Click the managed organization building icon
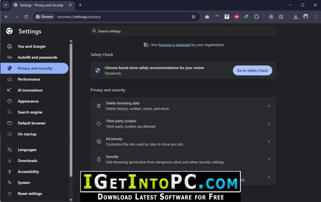 tap(146, 45)
